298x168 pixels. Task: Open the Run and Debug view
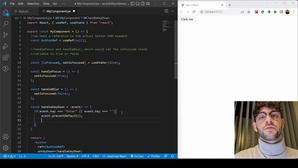(x=6, y=46)
